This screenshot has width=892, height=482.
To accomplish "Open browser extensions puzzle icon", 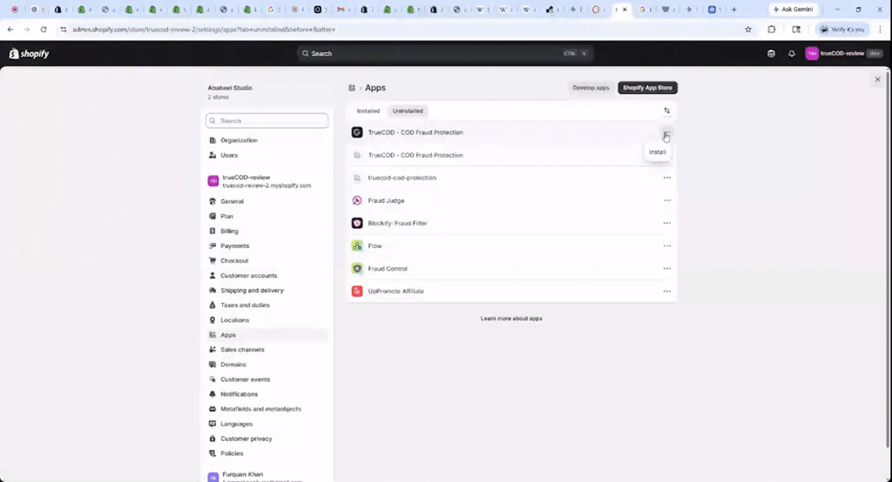I will pyautogui.click(x=772, y=29).
